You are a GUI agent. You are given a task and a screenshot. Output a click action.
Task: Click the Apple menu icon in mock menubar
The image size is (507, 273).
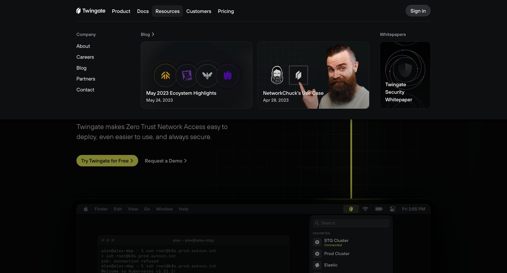point(86,209)
